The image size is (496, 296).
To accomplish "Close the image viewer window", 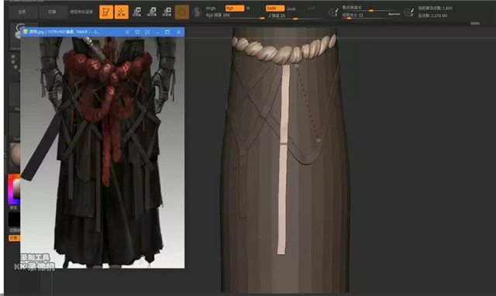I will pos(178,32).
